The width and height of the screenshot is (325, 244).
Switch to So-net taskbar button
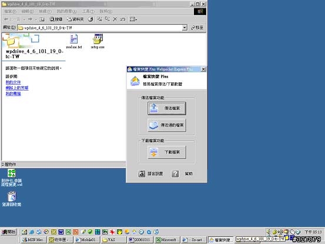(x=194, y=240)
